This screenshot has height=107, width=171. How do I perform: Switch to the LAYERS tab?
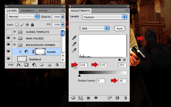pos(12,11)
